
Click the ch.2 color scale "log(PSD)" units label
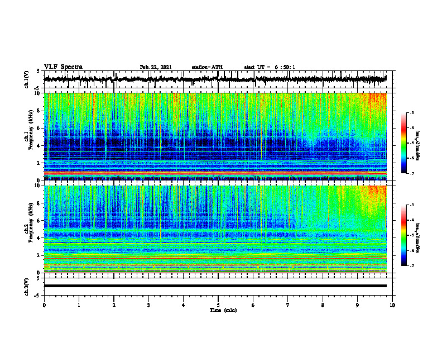418,237
